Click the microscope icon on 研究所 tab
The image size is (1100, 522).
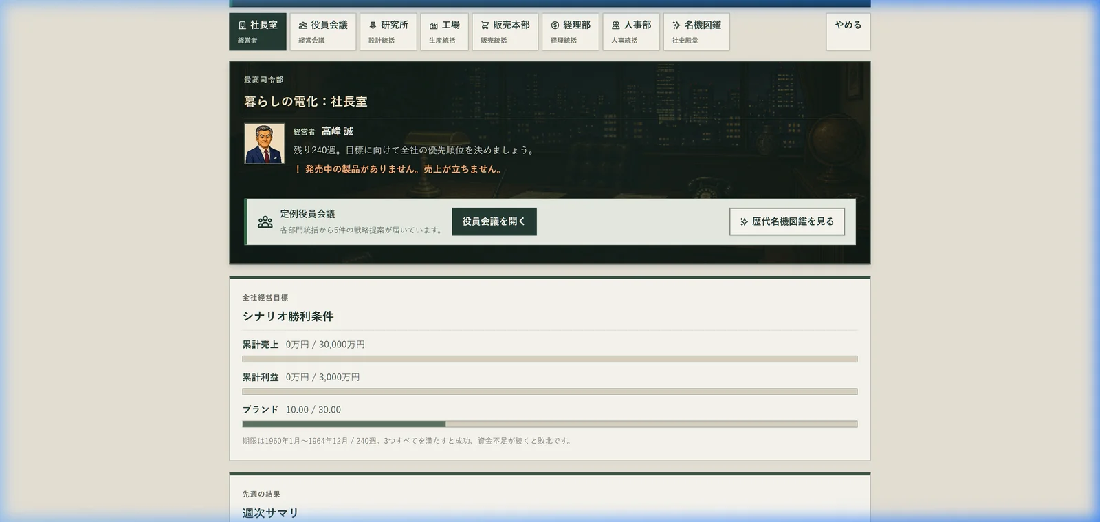point(373,25)
